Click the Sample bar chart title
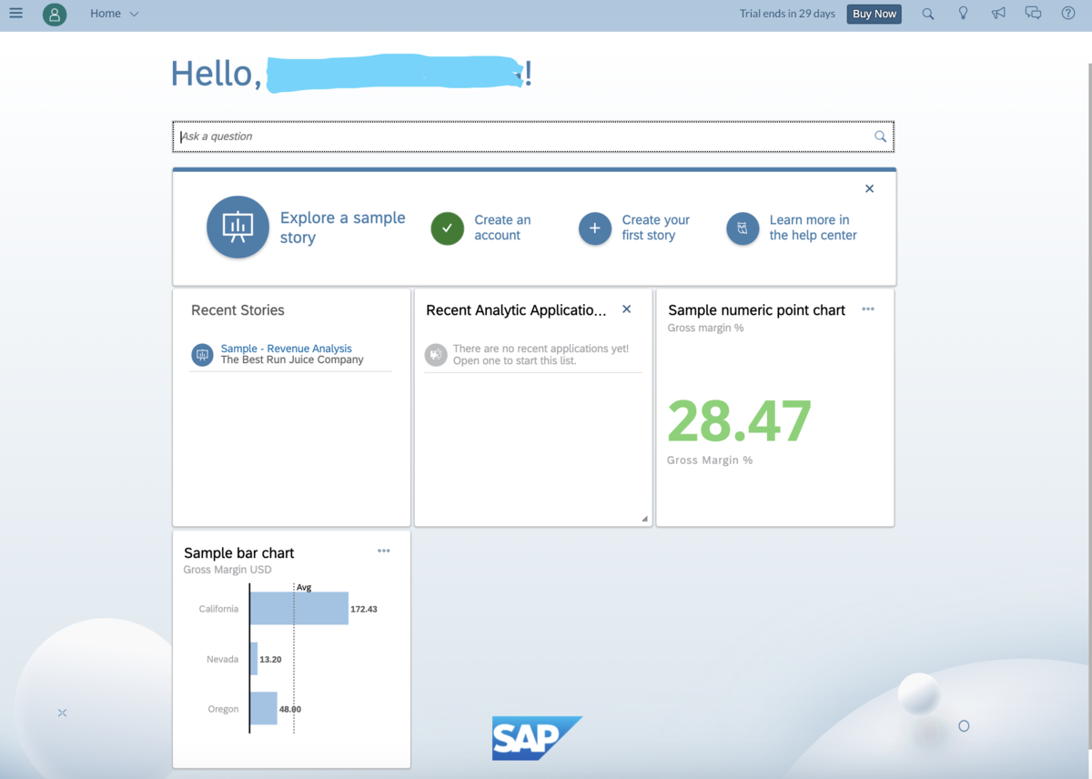Screen dimensions: 1092x779 coord(238,552)
